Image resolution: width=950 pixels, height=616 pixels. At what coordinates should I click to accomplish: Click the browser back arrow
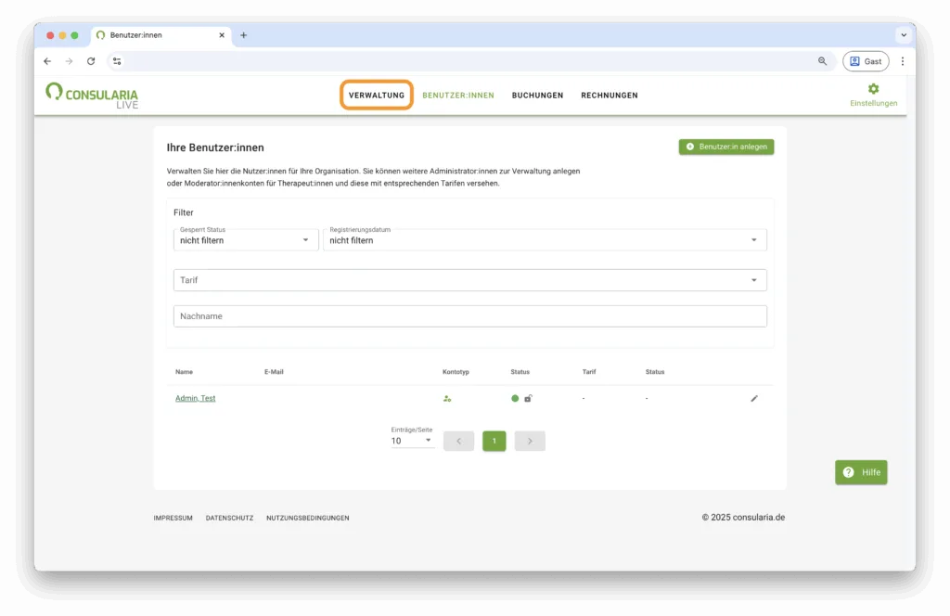pos(47,61)
